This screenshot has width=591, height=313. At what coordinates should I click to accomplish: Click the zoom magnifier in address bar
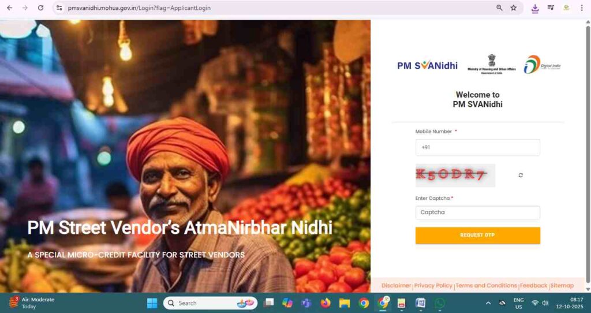[x=499, y=8]
